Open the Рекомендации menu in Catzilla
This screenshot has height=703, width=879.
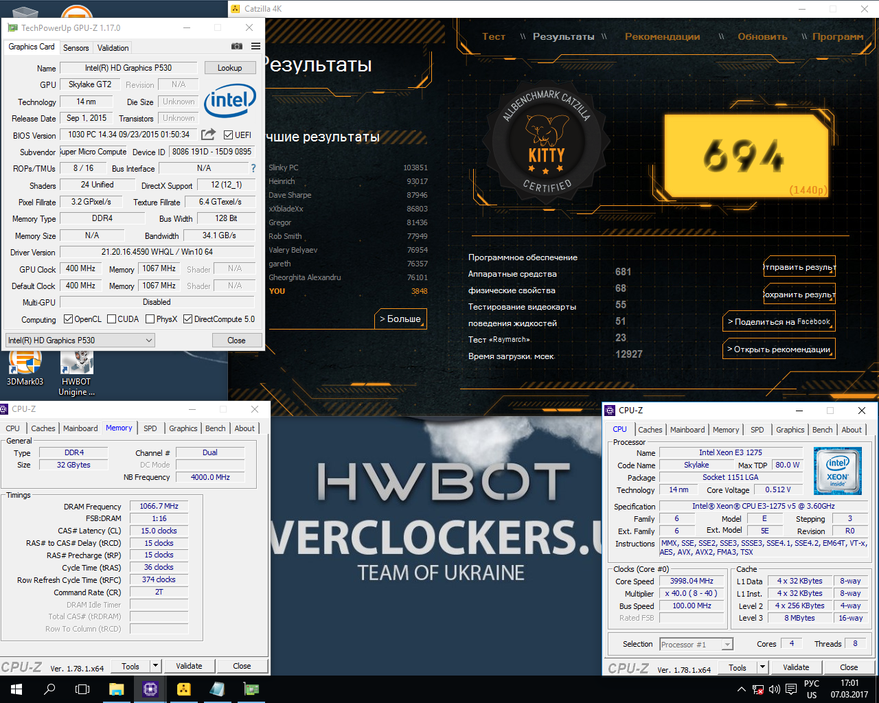click(x=663, y=36)
